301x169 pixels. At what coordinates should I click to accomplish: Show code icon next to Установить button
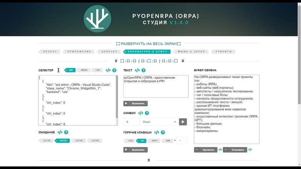click(250, 149)
